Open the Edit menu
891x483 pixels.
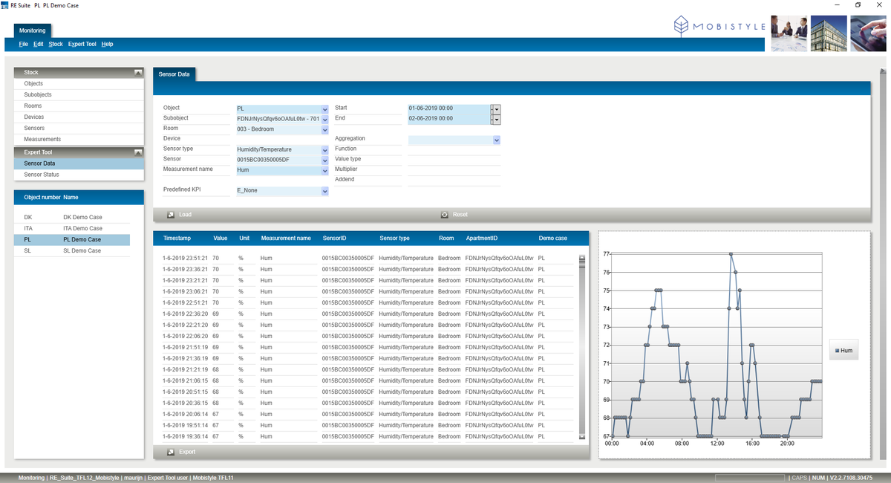coord(39,45)
